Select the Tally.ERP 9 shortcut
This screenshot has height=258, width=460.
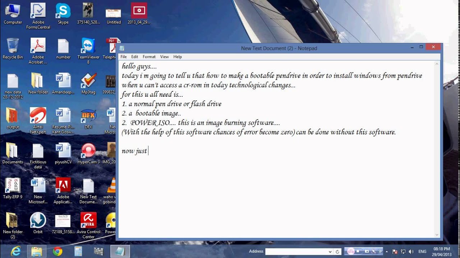[13, 188]
